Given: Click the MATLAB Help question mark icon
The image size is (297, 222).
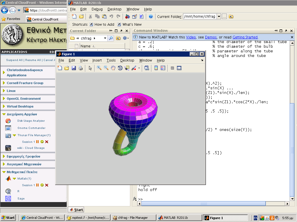Looking at the screenshot, I should pyautogui.click(x=151, y=16).
